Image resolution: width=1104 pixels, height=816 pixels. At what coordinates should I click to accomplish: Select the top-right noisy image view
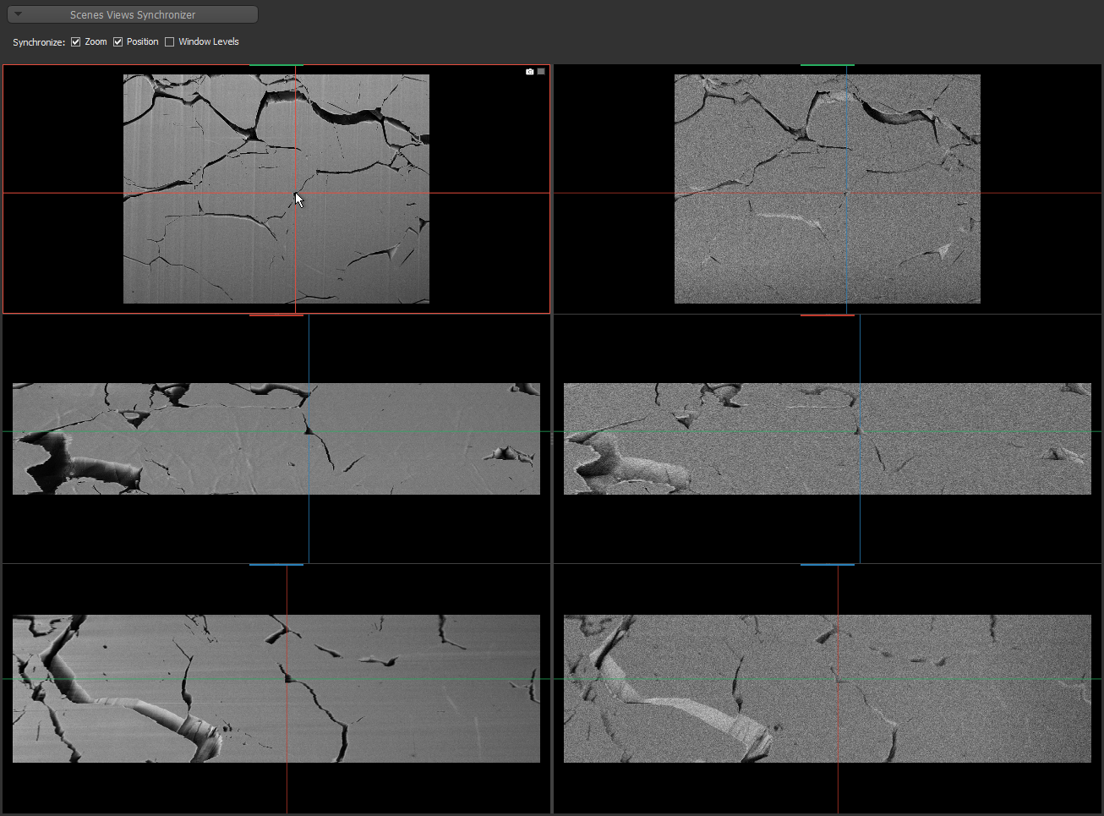click(827, 189)
